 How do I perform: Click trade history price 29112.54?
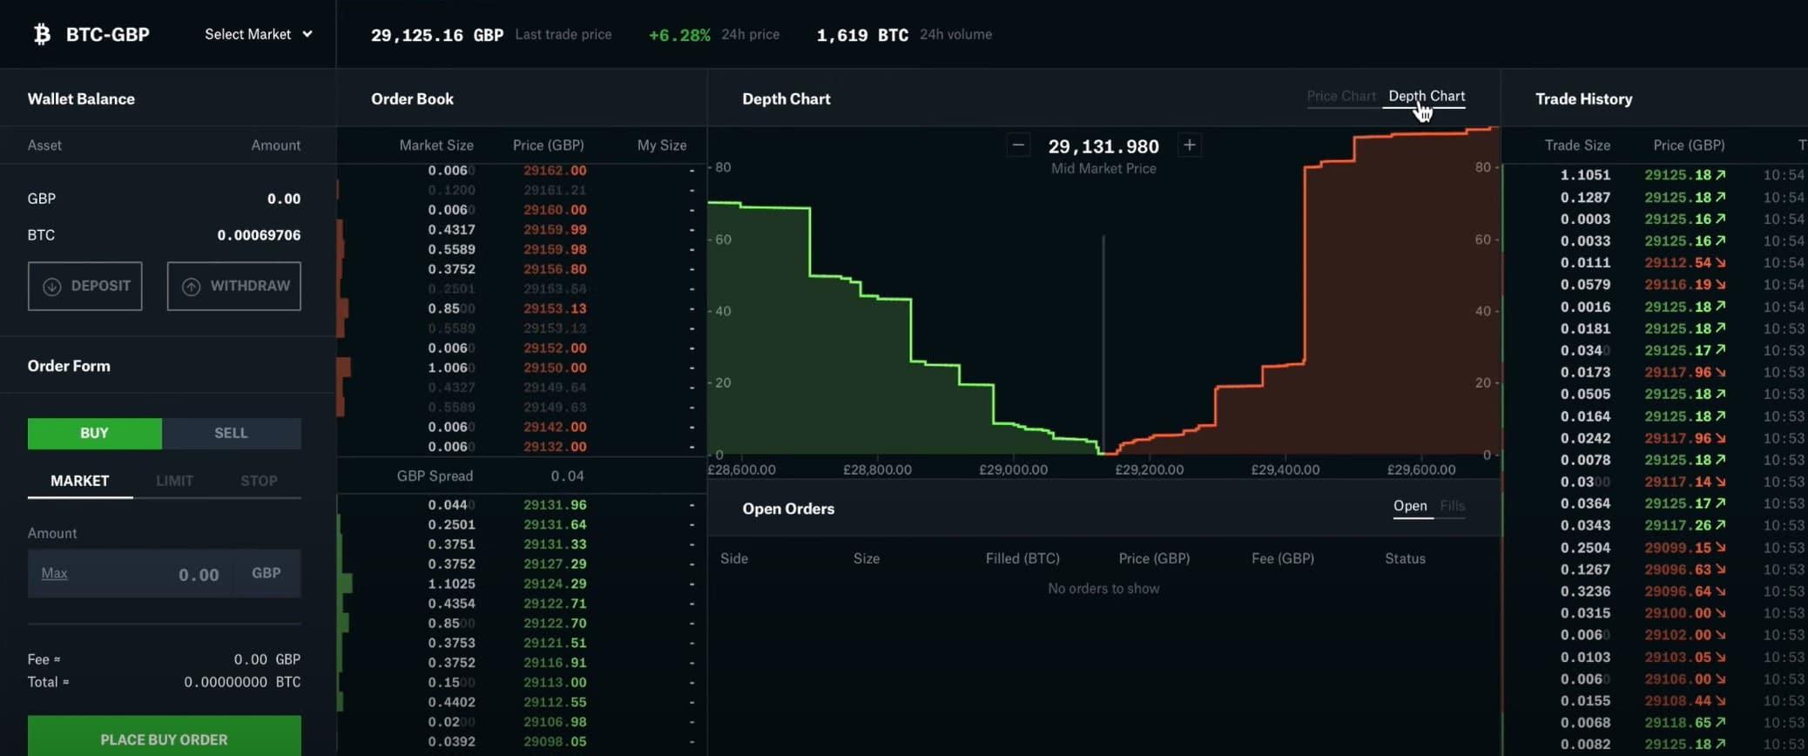coord(1678,262)
